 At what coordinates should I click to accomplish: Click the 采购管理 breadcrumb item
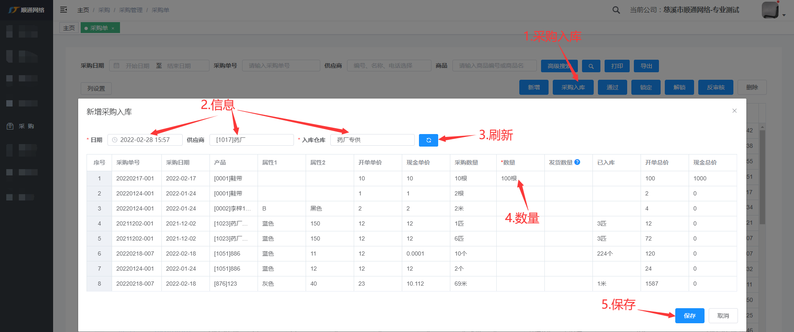[x=130, y=10]
